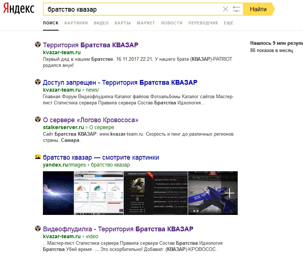Image resolution: width=303 pixels, height=260 pixels.
Task: Switch to the Переводчик tab
Action: (203, 23)
